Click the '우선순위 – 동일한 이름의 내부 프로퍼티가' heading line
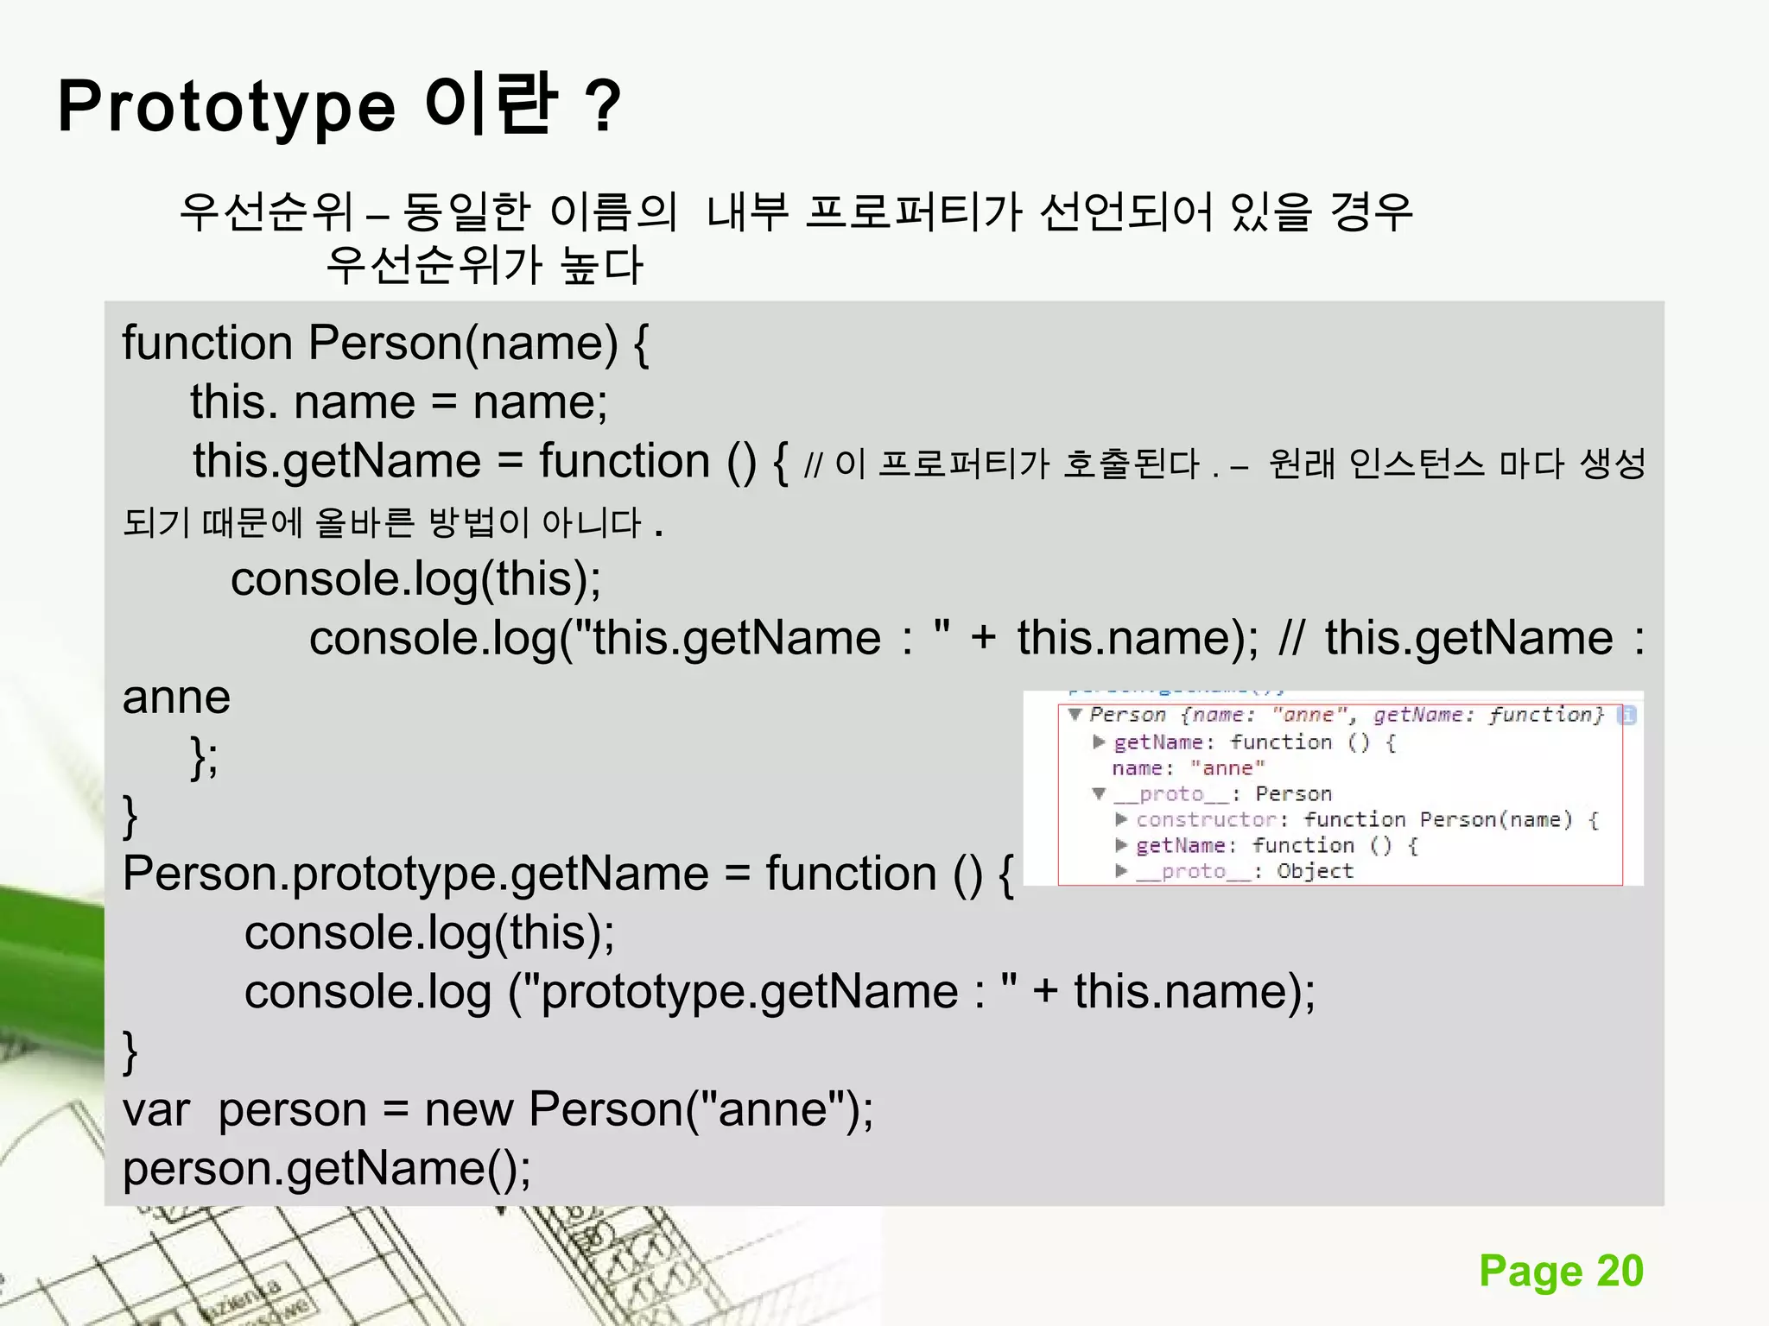This screenshot has width=1769, height=1326. pyautogui.click(x=796, y=212)
